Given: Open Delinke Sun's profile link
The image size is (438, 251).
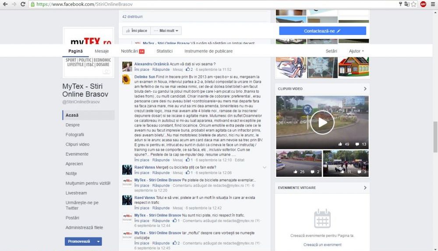Looking at the screenshot, I should [145, 77].
